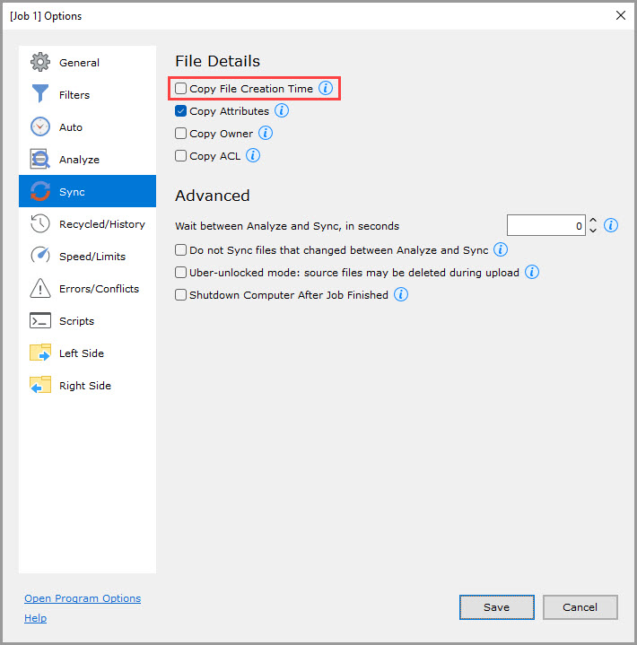Click the Speed/Limits gauge icon

point(40,257)
